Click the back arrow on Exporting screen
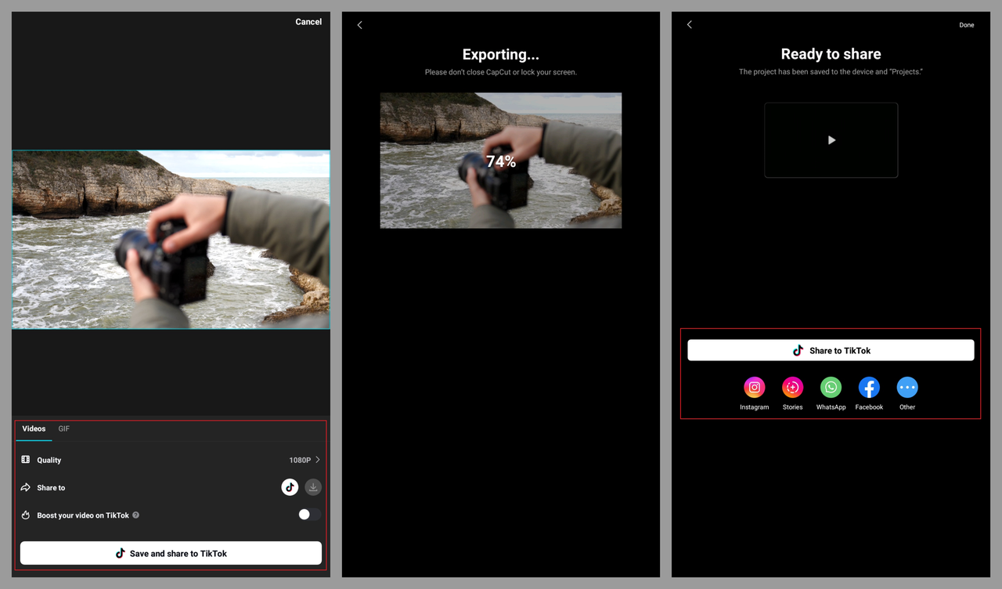 (359, 24)
